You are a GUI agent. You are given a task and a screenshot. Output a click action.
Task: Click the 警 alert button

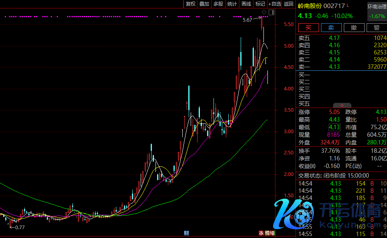[x=377, y=28]
